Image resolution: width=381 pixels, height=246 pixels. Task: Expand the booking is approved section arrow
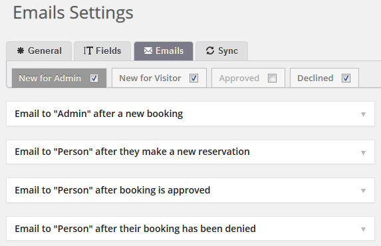(x=363, y=191)
